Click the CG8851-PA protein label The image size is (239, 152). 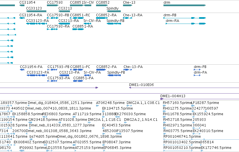(83, 78)
